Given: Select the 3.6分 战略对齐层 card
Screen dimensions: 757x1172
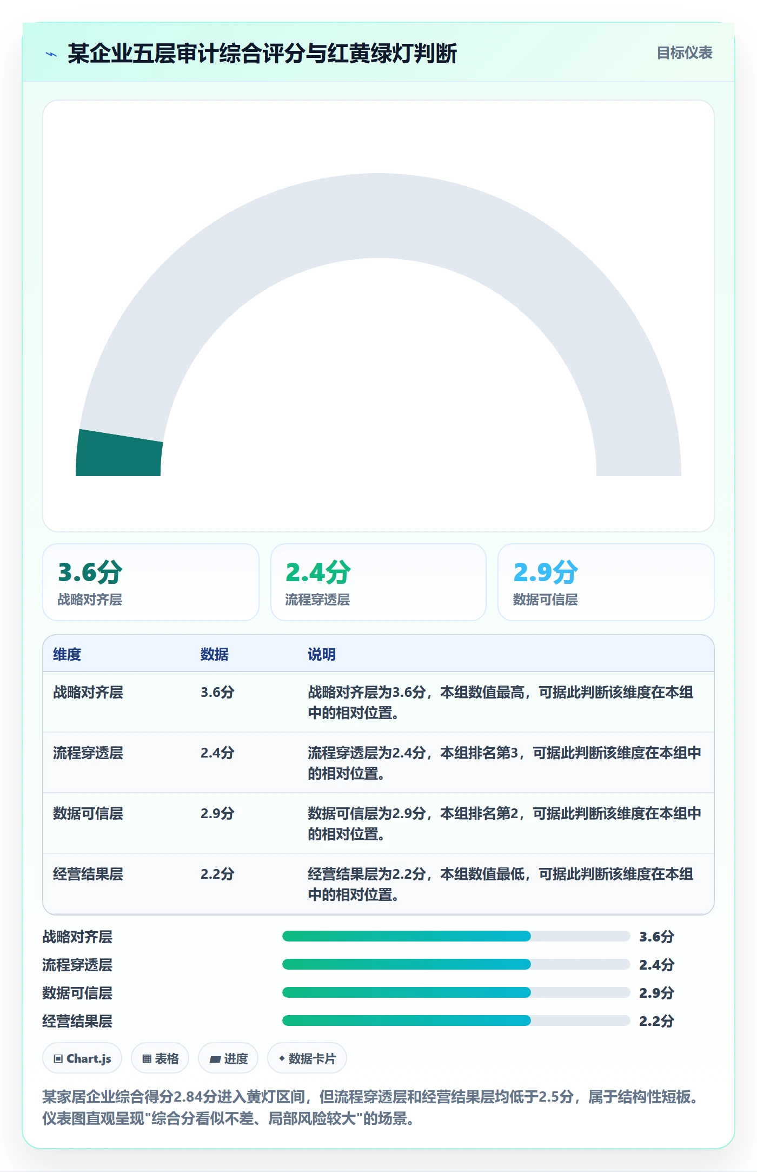Looking at the screenshot, I should (x=151, y=582).
